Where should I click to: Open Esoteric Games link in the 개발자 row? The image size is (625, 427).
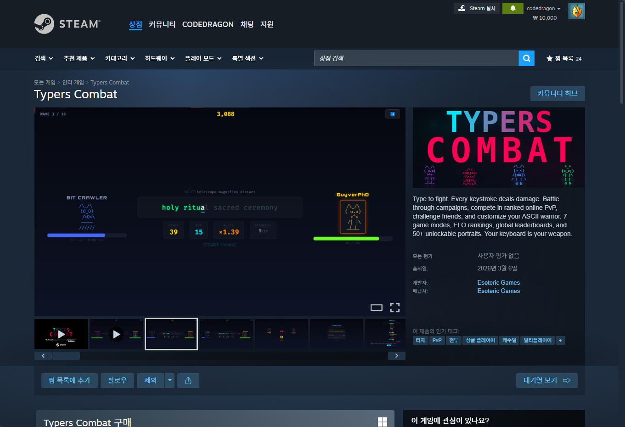499,283
